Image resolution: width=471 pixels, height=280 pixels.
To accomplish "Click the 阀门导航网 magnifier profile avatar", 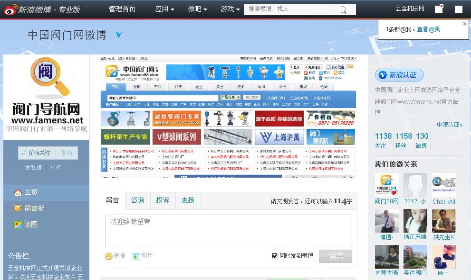I will pyautogui.click(x=46, y=97).
